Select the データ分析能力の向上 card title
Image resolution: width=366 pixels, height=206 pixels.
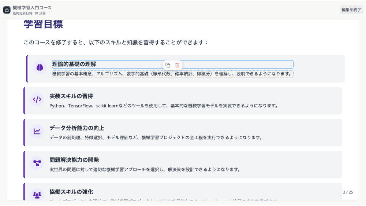click(77, 128)
